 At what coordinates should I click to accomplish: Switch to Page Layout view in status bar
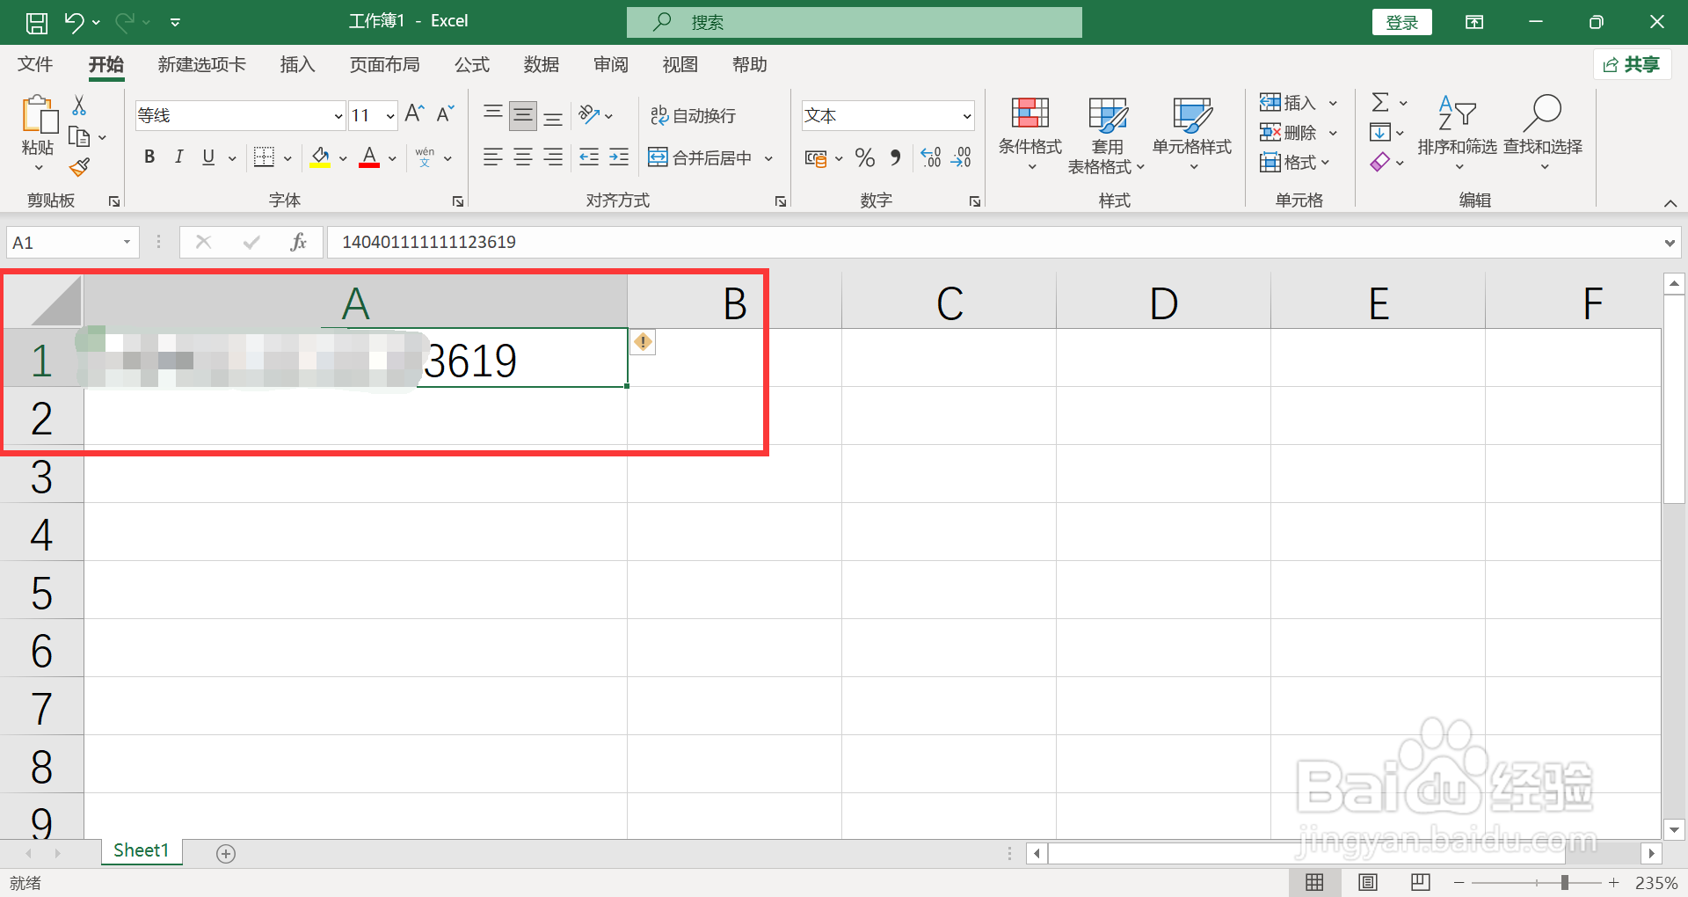pyautogui.click(x=1368, y=882)
